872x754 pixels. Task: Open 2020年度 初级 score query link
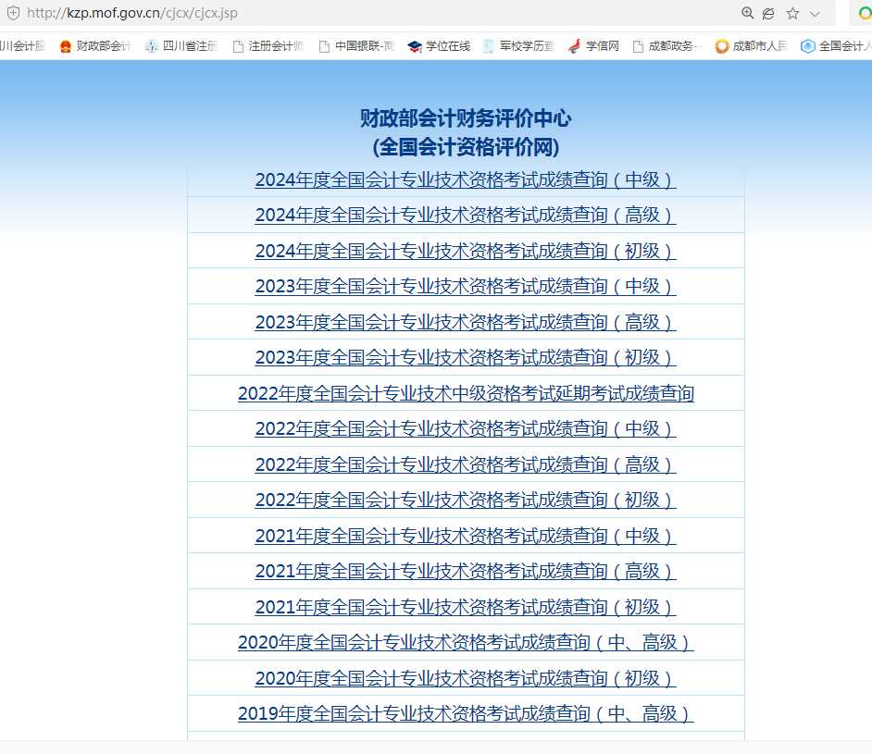[x=466, y=677]
